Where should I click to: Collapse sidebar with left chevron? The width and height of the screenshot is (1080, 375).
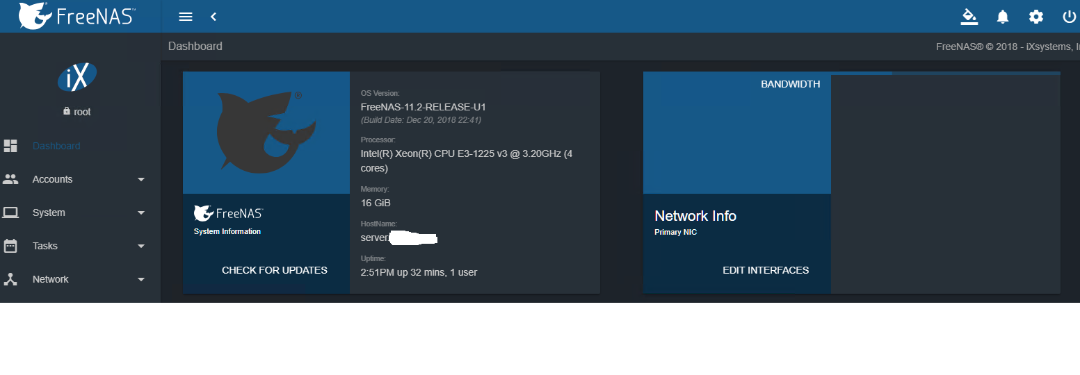(213, 16)
